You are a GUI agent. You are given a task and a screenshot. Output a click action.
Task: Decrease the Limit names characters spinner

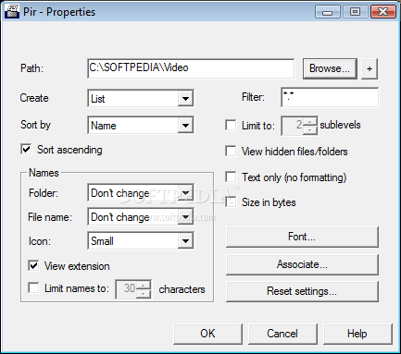(x=144, y=294)
